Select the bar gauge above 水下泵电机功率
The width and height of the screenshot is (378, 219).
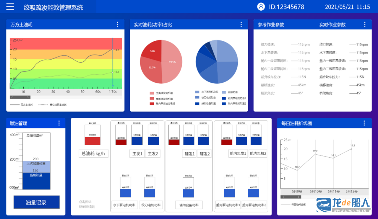125,187
